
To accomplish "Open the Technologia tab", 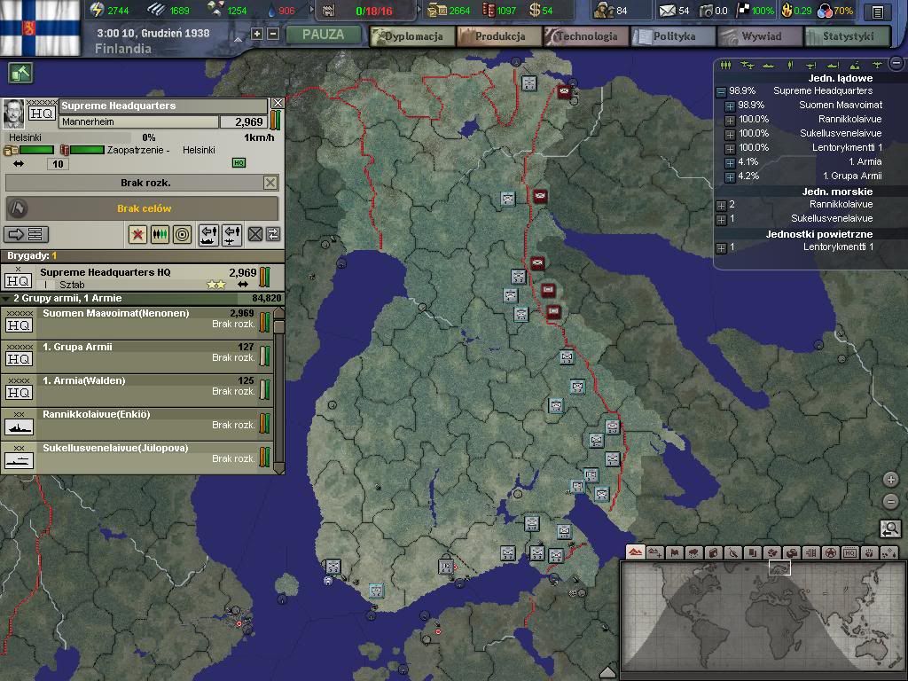I will [x=586, y=36].
